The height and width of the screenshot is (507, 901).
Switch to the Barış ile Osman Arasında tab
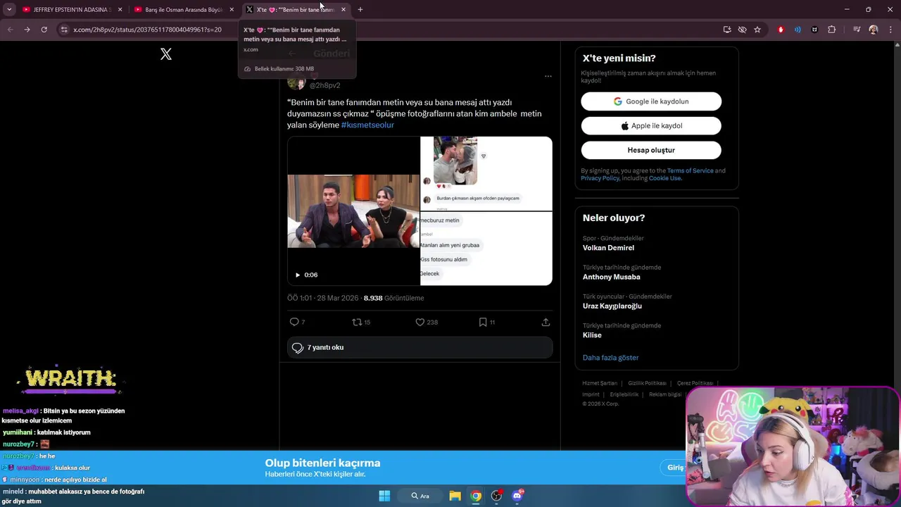click(x=183, y=10)
